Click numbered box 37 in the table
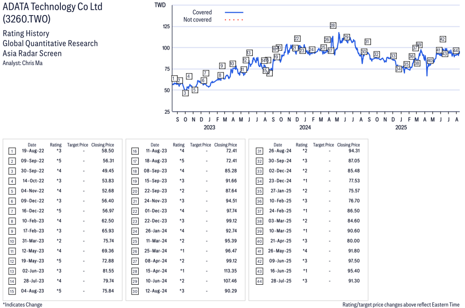 click(260, 211)
